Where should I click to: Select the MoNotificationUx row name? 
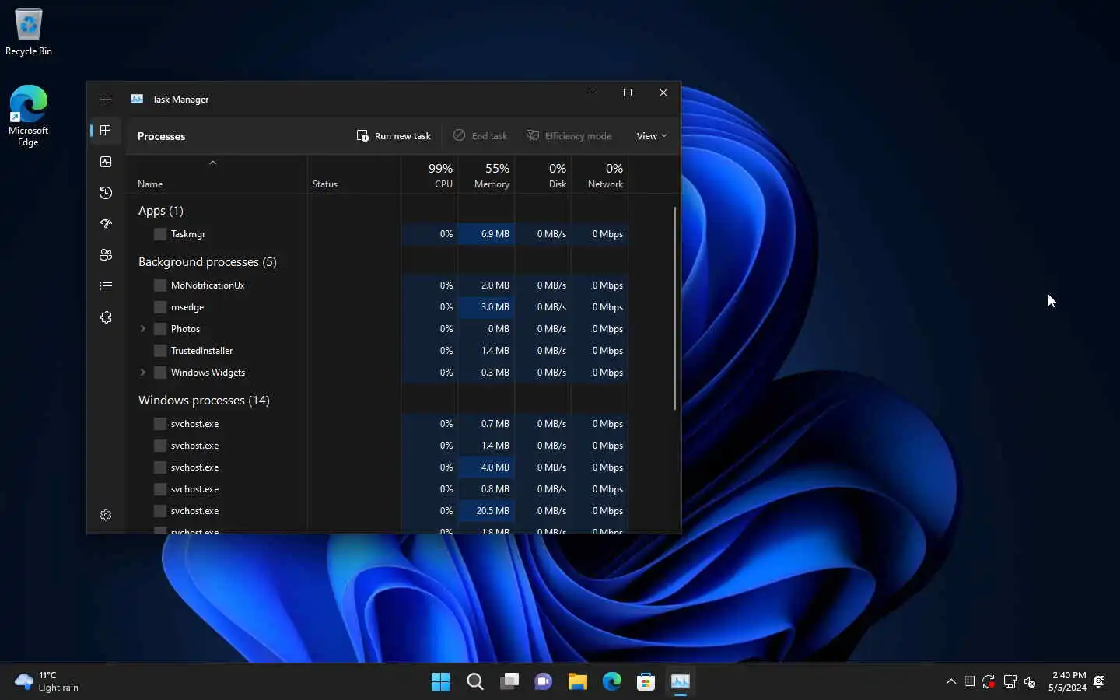tap(208, 285)
